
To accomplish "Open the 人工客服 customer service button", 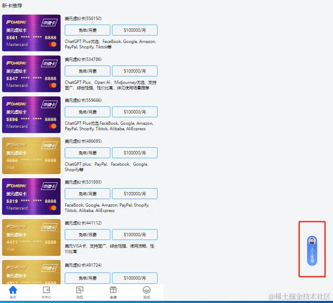I will [x=312, y=251].
